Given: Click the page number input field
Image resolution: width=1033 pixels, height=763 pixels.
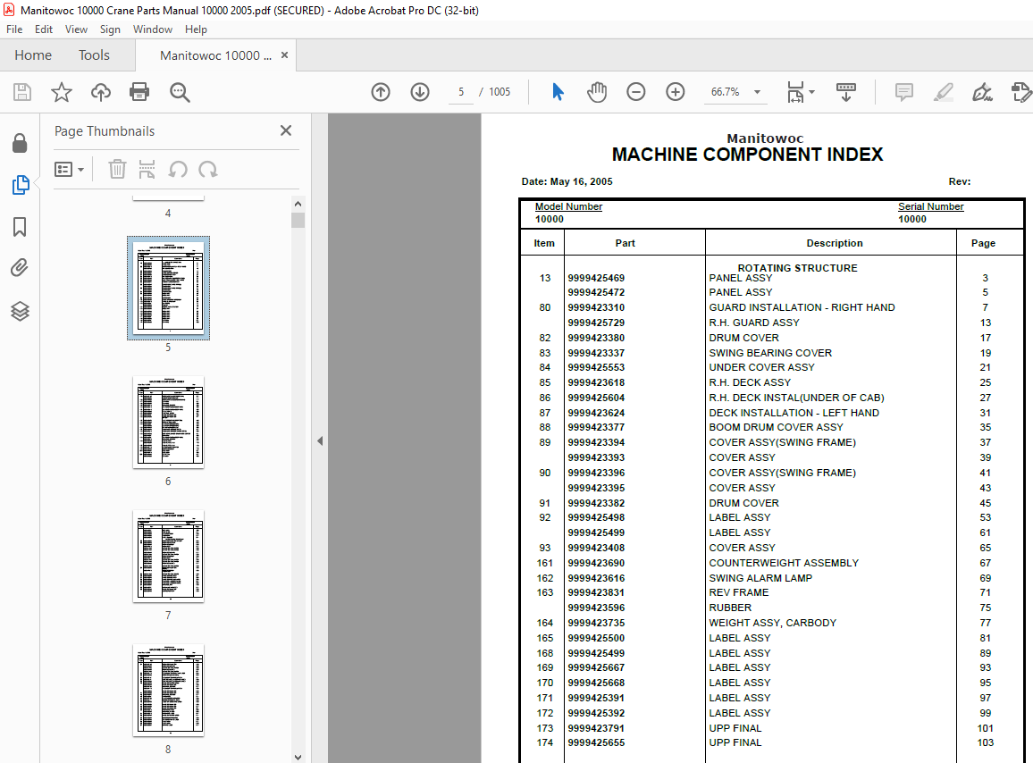Looking at the screenshot, I should 461,92.
